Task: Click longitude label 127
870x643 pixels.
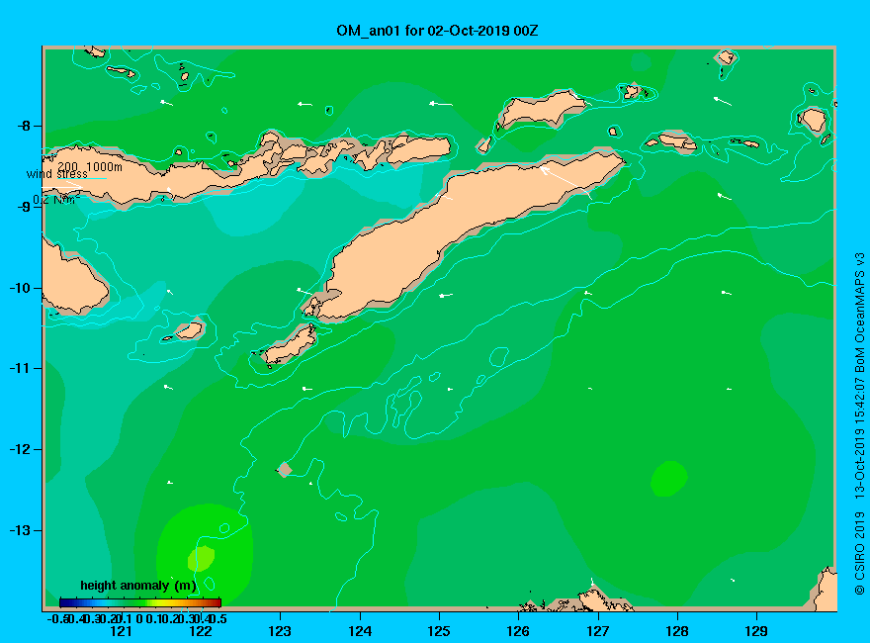Action: (597, 631)
